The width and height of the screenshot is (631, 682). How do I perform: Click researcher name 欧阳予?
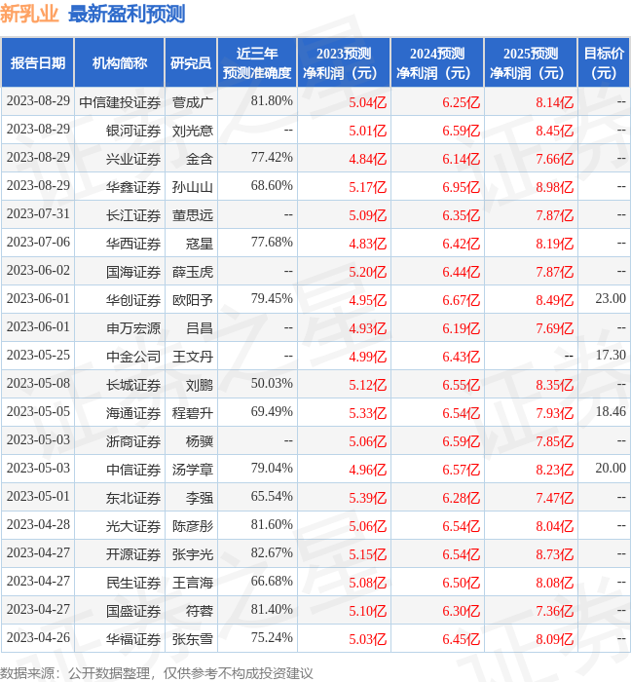point(193,300)
